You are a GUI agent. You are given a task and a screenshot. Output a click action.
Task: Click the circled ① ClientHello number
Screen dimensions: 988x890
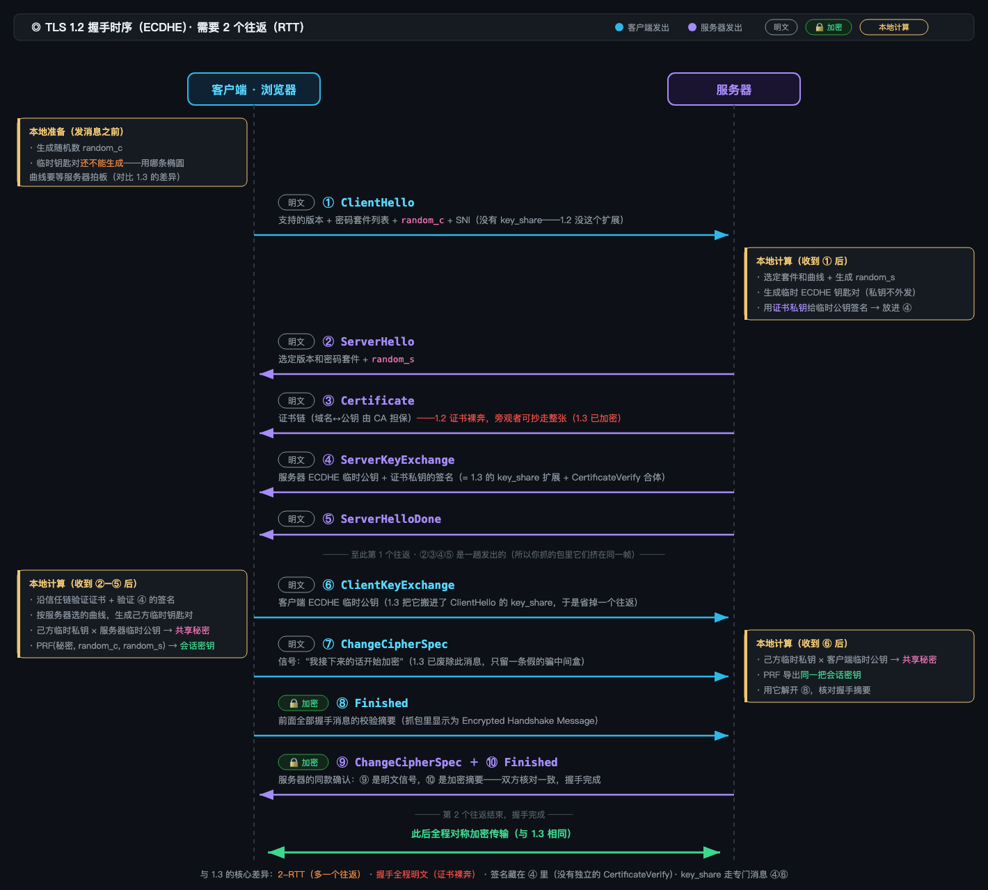[328, 202]
